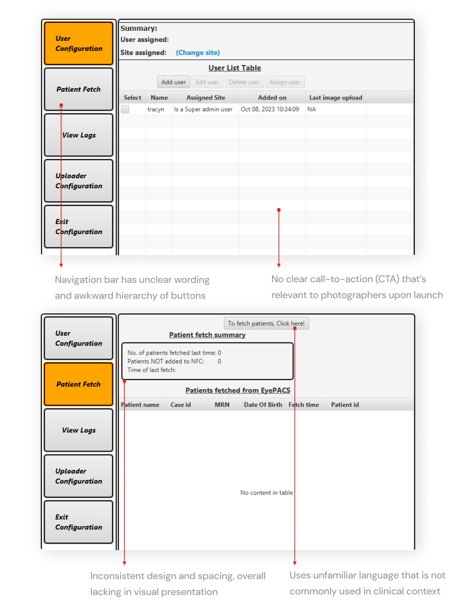Click Exit Configuration in the top screenshot

(79, 227)
